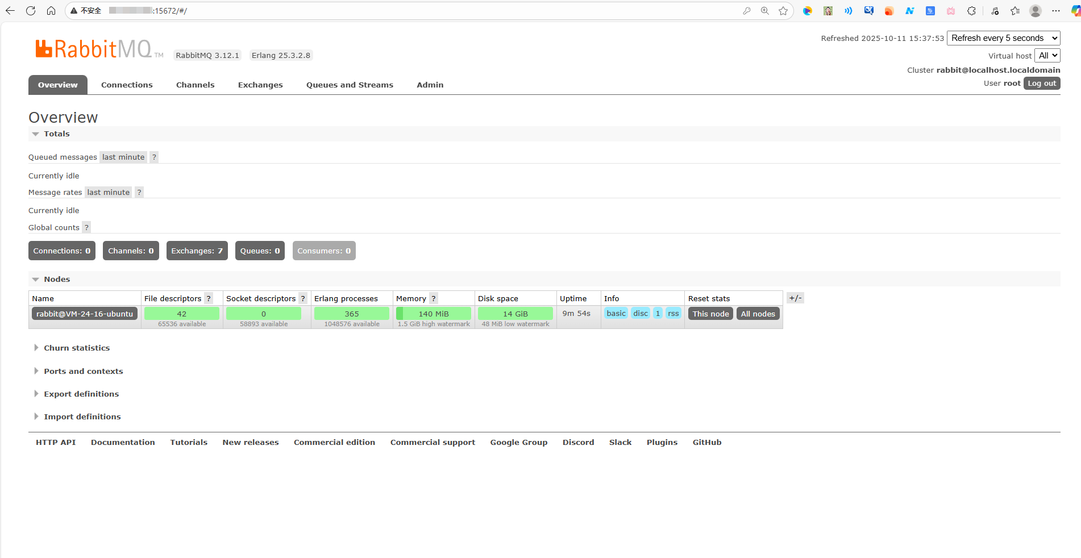The height and width of the screenshot is (558, 1081).
Task: Go to the Exchanges tab
Action: click(x=260, y=85)
